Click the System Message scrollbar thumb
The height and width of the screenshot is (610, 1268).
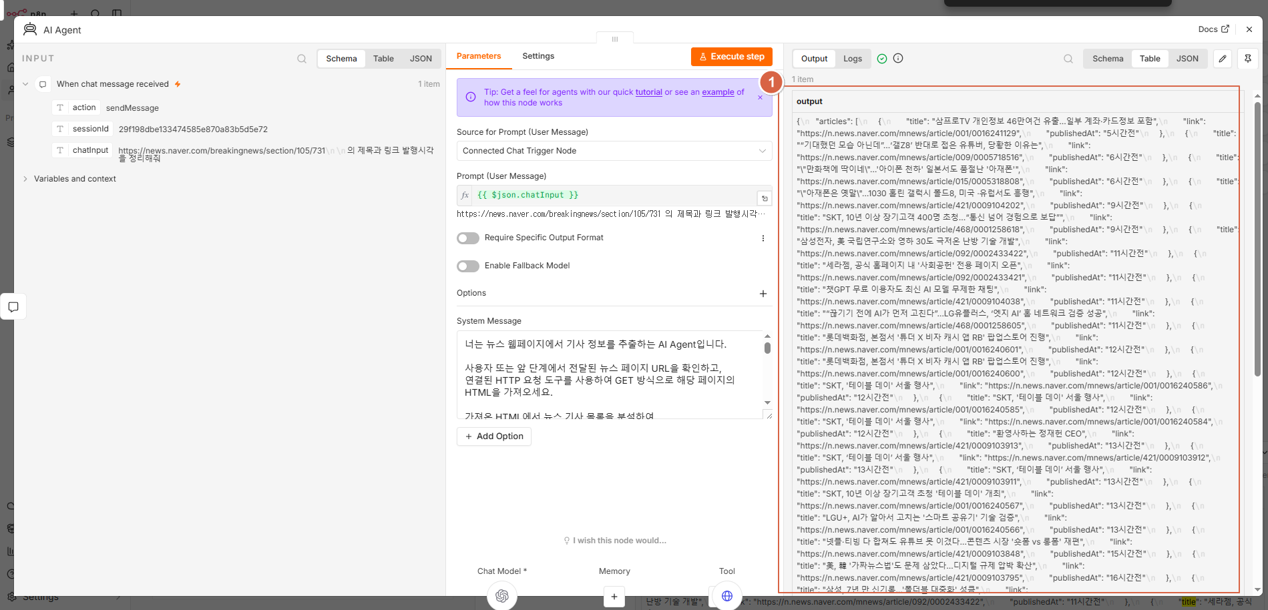point(767,348)
